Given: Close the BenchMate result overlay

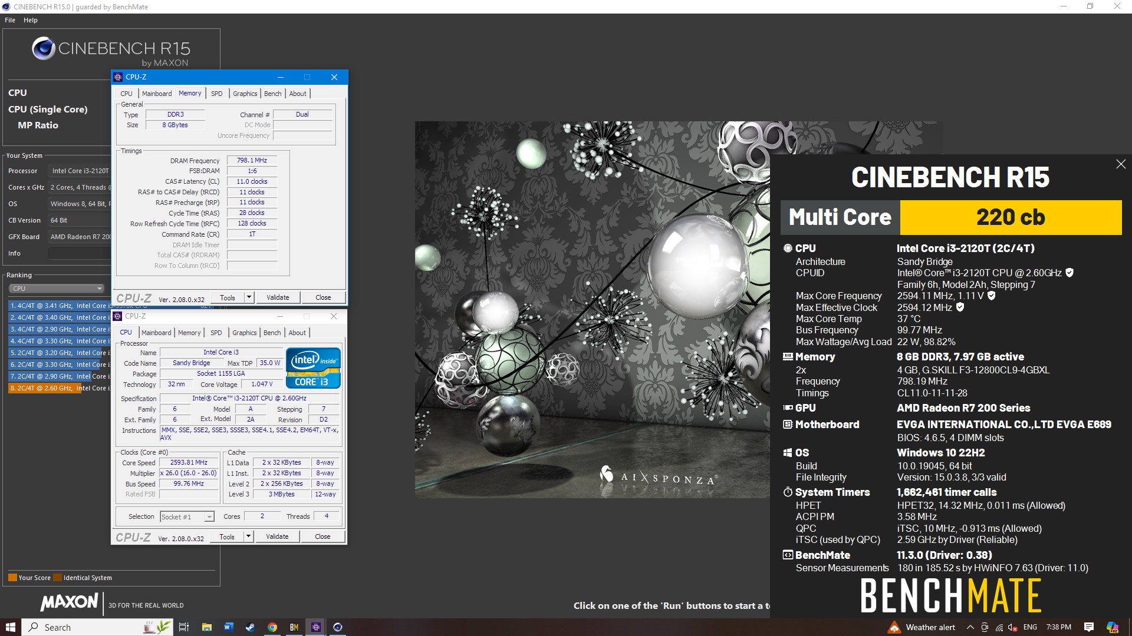Looking at the screenshot, I should [1121, 164].
